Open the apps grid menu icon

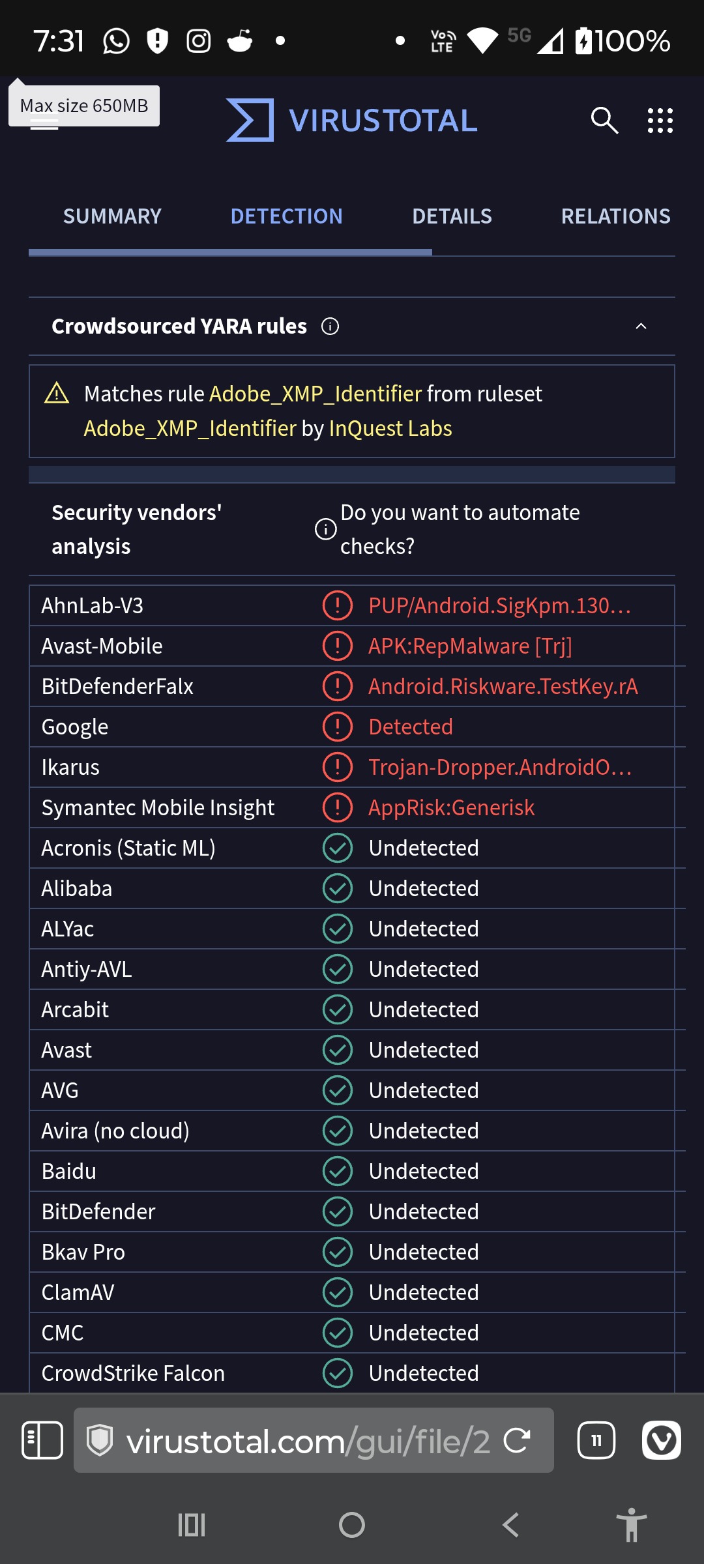click(x=660, y=121)
